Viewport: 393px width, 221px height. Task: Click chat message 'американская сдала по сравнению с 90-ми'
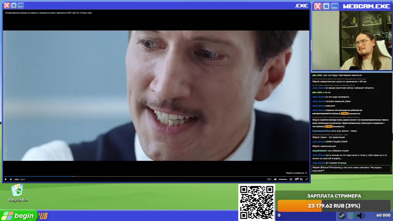click(x=343, y=82)
